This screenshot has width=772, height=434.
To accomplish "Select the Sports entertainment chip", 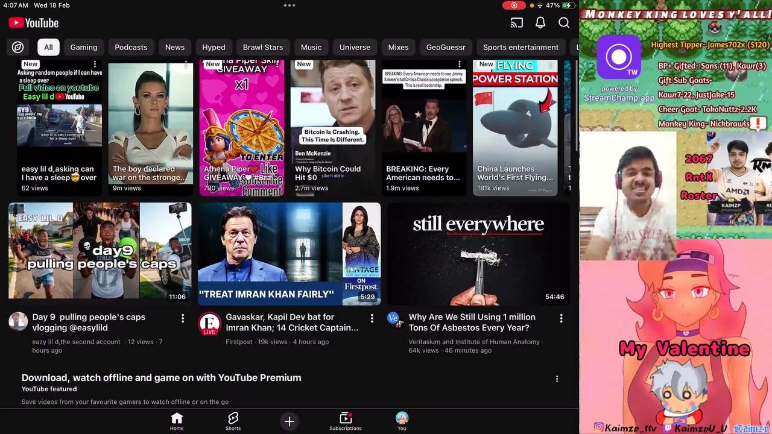I will [x=520, y=47].
